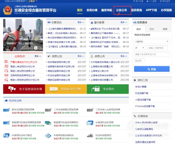Open the 上海市 department switch dropdown
Image resolution: width=175 pixels, height=144 pixels.
(33, 1)
